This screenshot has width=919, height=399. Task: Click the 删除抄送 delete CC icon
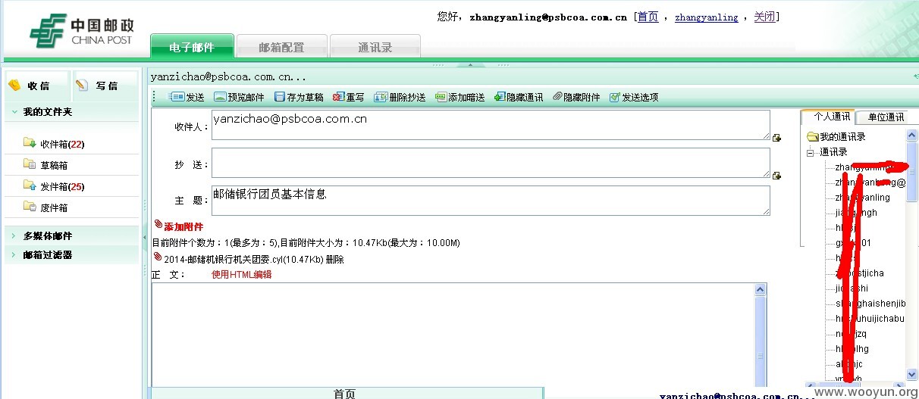(x=382, y=97)
